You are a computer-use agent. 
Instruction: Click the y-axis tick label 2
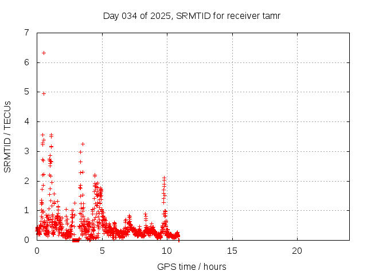point(26,181)
